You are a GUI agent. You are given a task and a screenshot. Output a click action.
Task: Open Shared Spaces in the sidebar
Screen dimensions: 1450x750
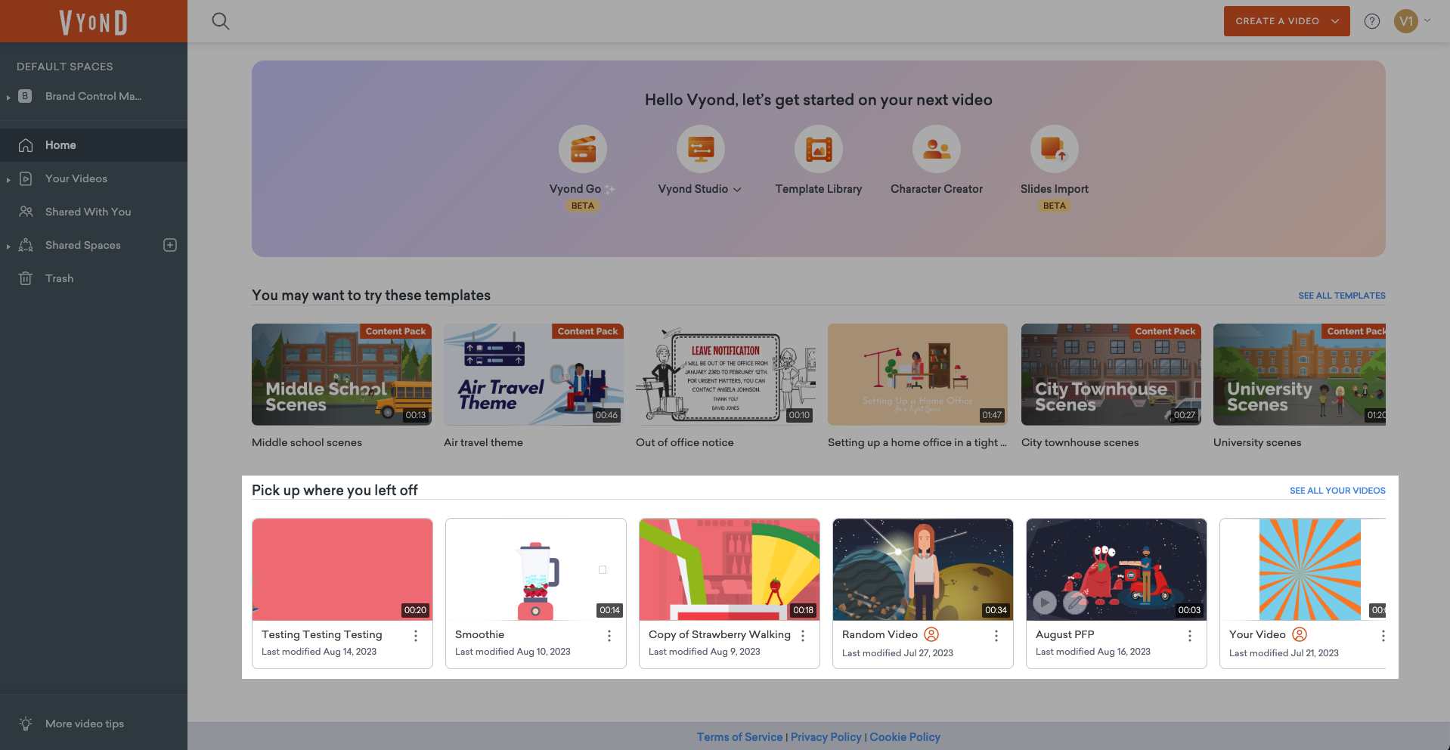pyautogui.click(x=83, y=245)
